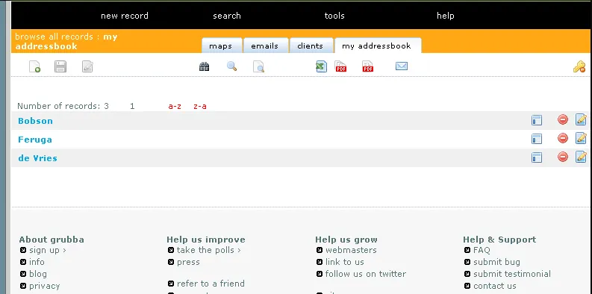The image size is (592, 294).
Task: Click the submit bug link
Action: point(497,263)
